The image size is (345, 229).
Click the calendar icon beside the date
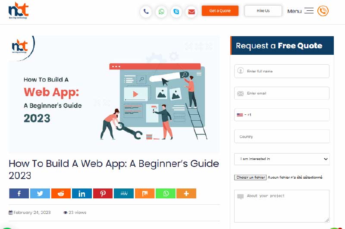pyautogui.click(x=10, y=213)
